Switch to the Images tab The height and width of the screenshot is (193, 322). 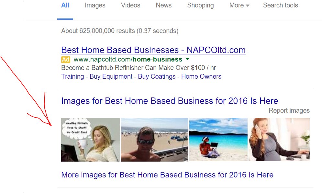coord(95,6)
